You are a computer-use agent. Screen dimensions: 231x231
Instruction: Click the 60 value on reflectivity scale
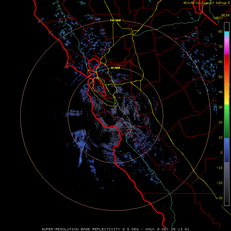tap(220, 62)
